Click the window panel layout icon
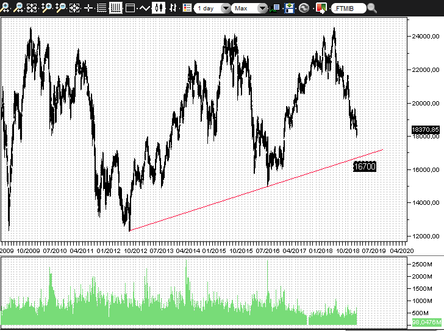 (x=130, y=8)
